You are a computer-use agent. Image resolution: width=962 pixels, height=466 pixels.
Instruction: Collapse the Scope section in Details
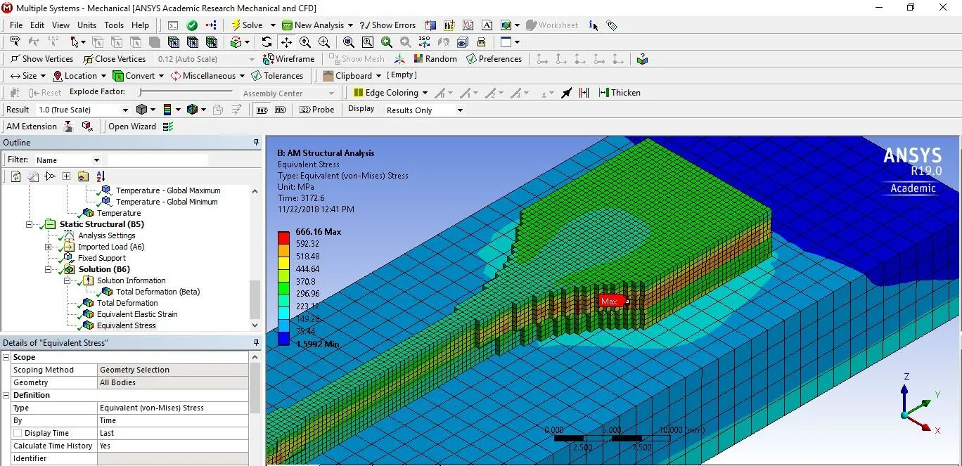(6, 357)
